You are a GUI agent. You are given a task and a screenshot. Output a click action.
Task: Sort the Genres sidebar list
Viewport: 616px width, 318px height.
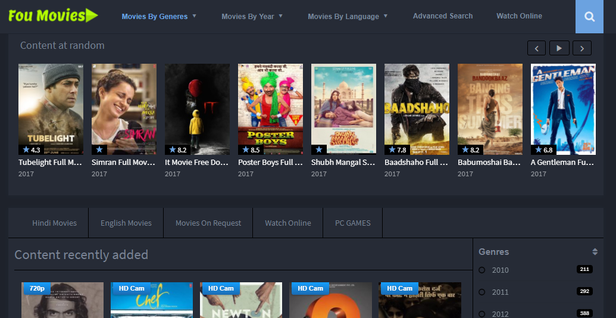[595, 252]
